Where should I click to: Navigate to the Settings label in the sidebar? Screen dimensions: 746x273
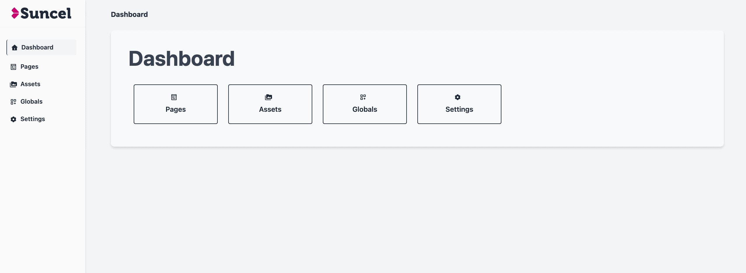tap(33, 119)
